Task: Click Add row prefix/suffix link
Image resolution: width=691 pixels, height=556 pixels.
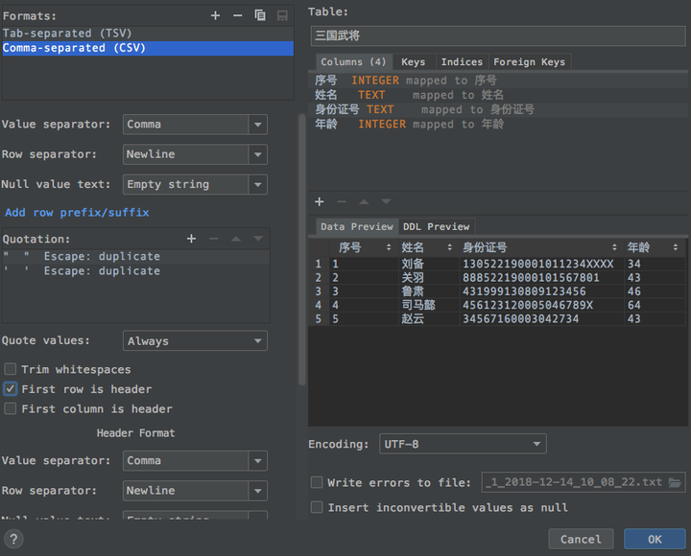Action: [x=77, y=212]
